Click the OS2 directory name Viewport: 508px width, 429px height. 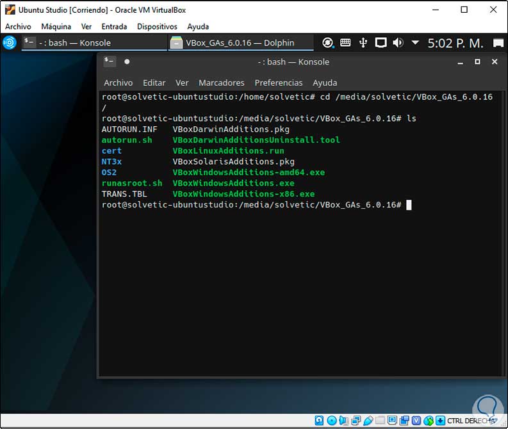(109, 172)
